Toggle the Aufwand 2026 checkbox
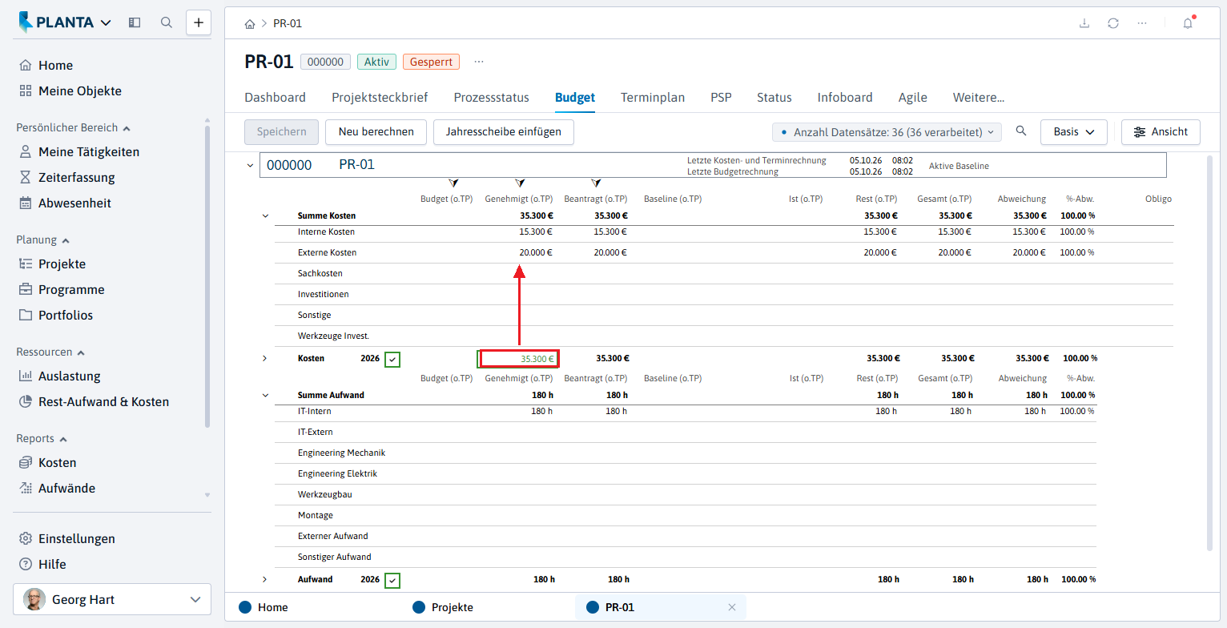This screenshot has height=628, width=1227. 392,580
